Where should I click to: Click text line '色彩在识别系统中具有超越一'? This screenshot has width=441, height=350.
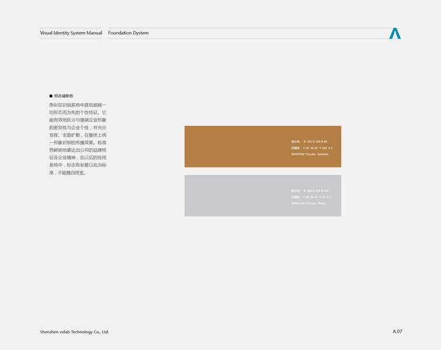point(78,105)
